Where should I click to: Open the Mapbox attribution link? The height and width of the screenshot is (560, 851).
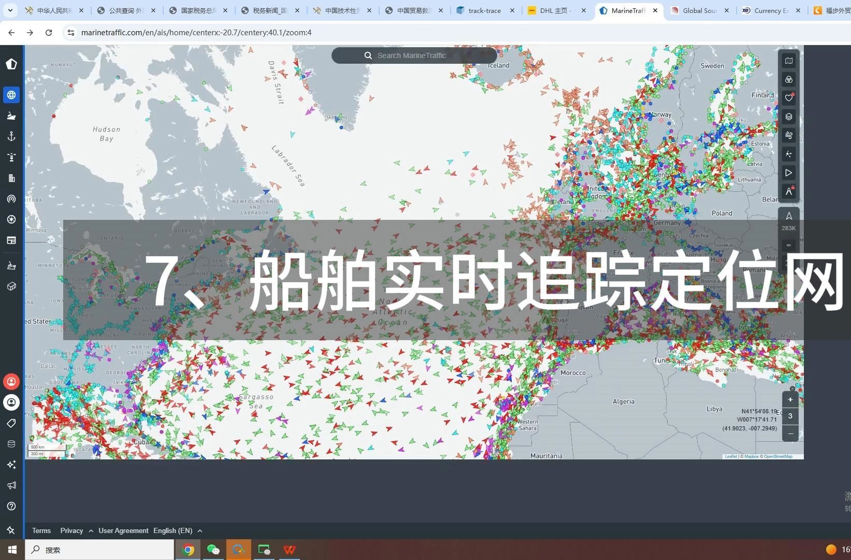(x=752, y=456)
